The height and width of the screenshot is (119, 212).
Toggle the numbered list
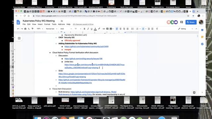[137, 29]
